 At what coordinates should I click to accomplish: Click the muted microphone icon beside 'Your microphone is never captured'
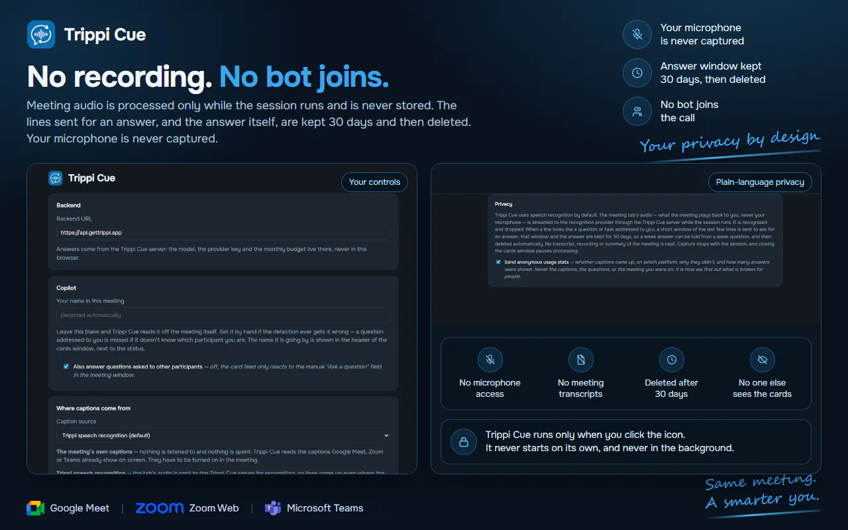(x=637, y=34)
